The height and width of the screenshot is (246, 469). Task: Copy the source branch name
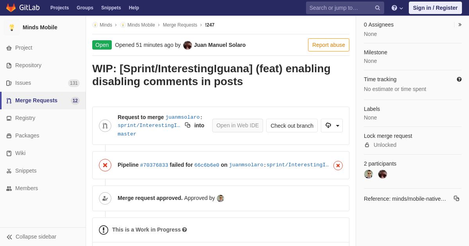[x=188, y=125]
